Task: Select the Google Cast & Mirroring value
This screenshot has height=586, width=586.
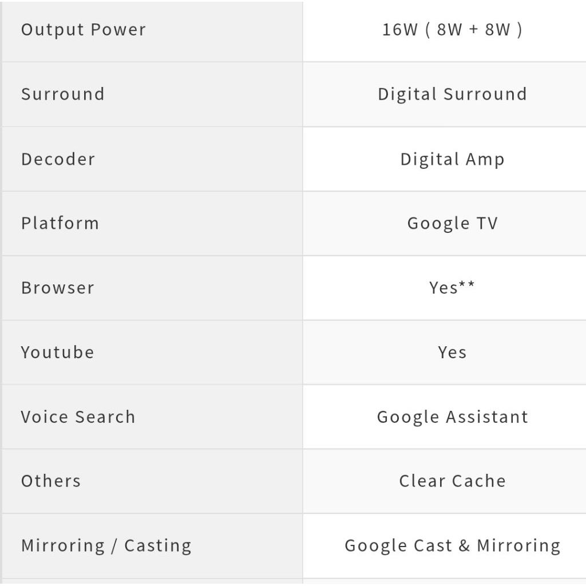Action: [452, 545]
